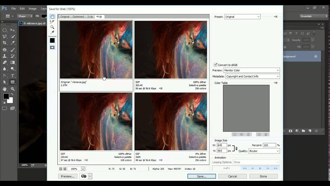
Task: Select the Eyedropper tool in Save for Web
Action: click(x=52, y=33)
